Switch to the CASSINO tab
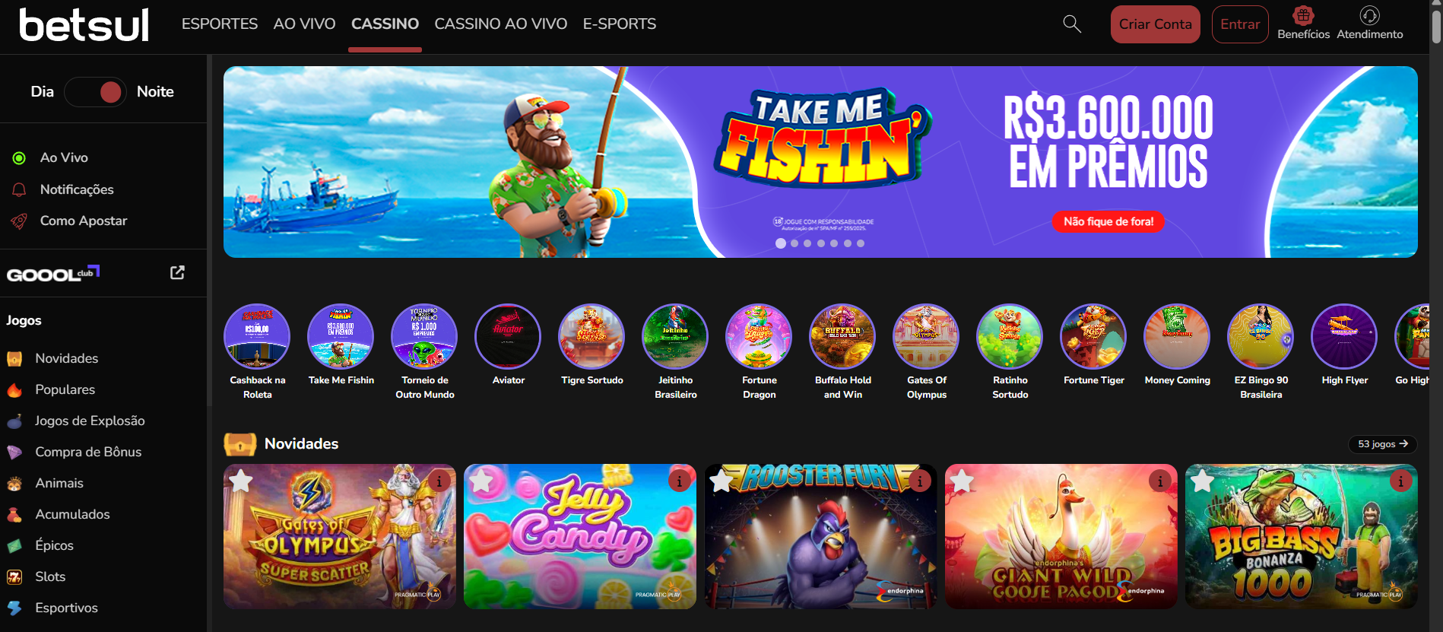Screen dimensions: 1443x632 pos(385,24)
